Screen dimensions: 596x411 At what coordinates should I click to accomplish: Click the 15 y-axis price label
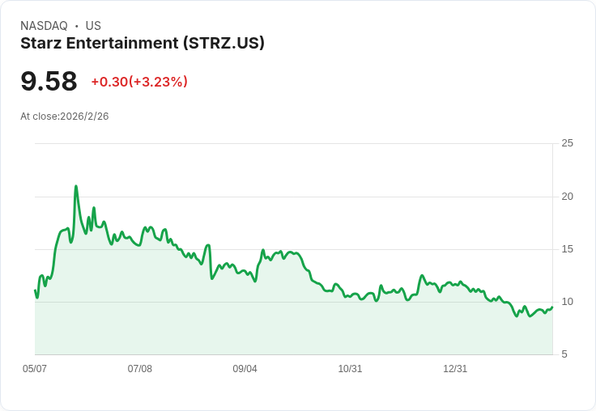[x=568, y=249]
